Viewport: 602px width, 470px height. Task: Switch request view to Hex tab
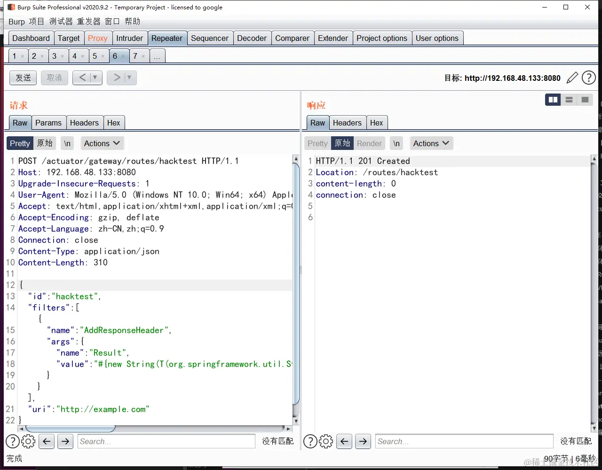[113, 123]
